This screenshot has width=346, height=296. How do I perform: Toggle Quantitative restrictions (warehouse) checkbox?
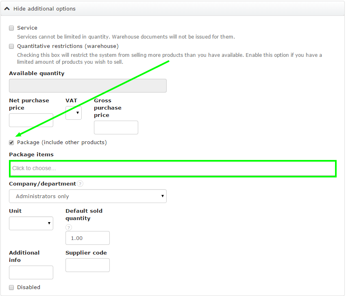pos(11,46)
